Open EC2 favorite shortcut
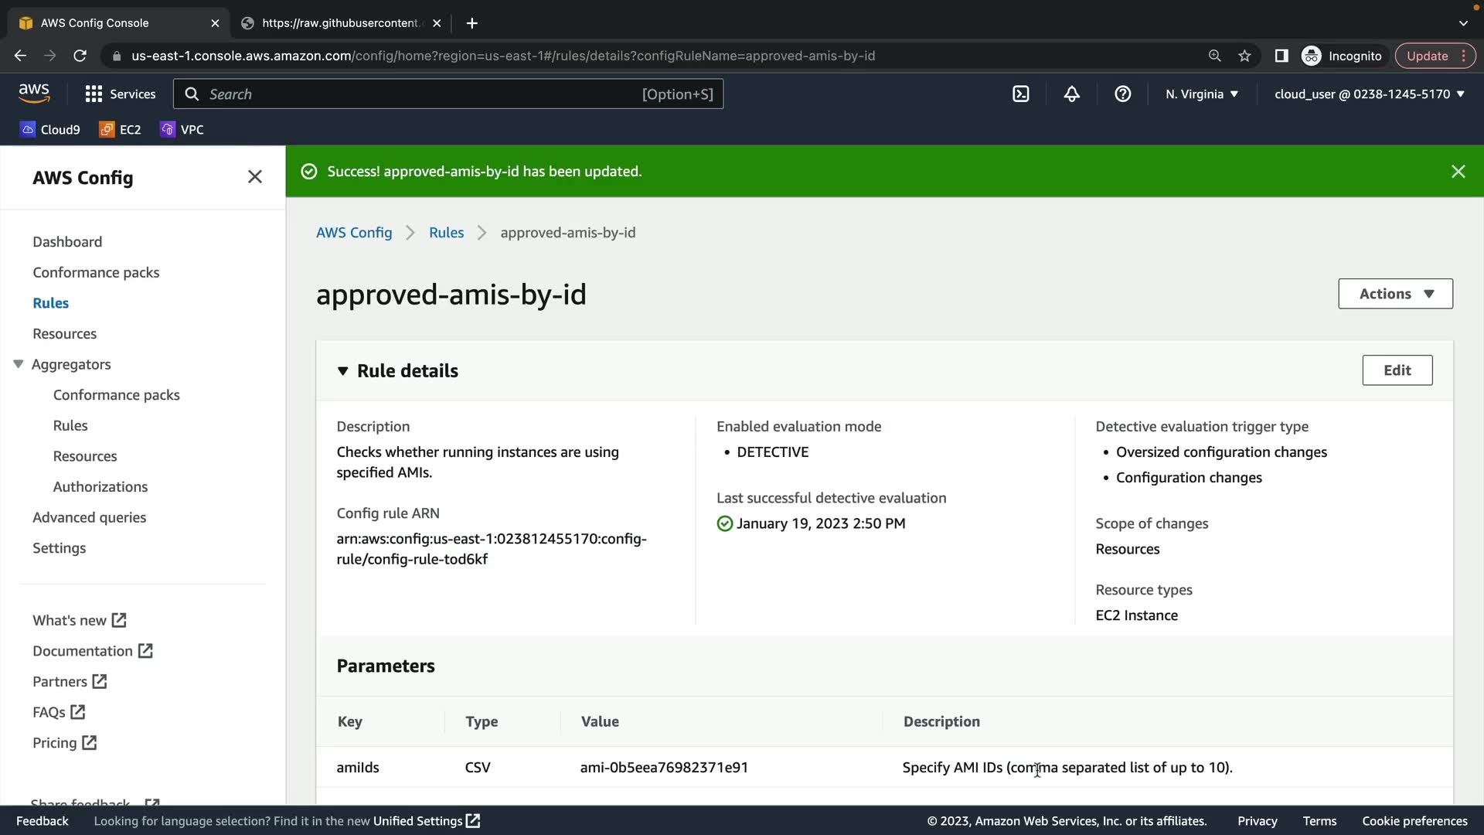 pyautogui.click(x=120, y=130)
